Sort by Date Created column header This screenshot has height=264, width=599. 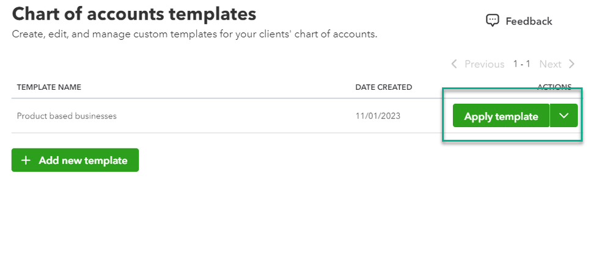(383, 87)
